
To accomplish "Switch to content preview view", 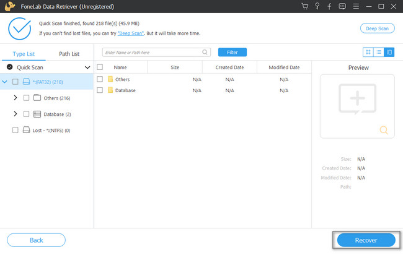I will click(x=389, y=52).
